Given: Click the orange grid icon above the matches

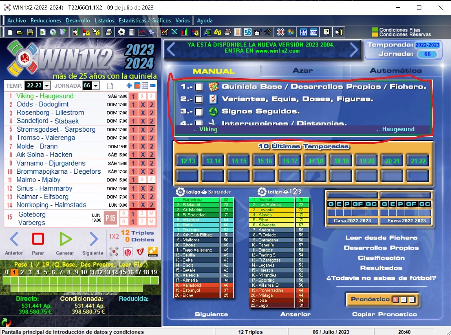Looking at the screenshot, I should (137, 86).
